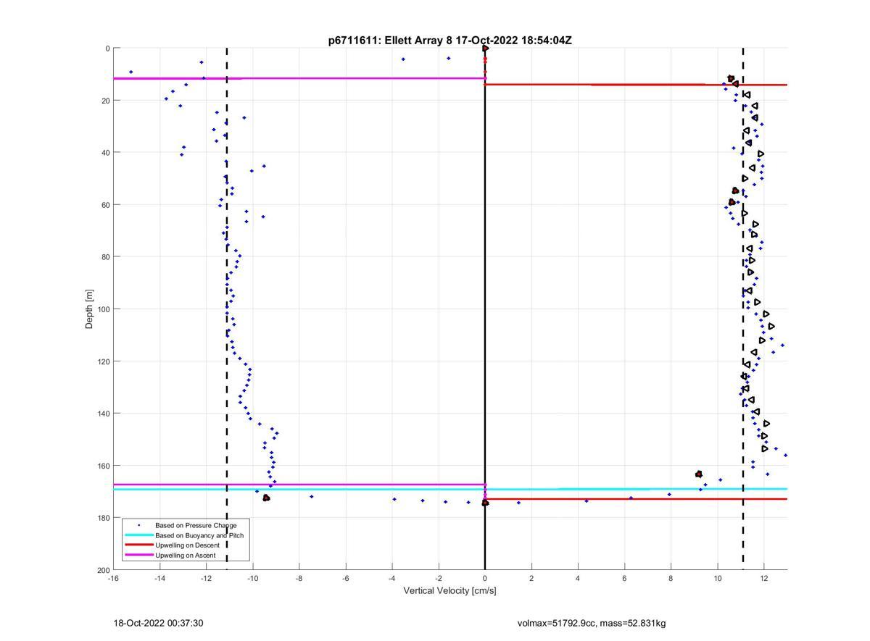Click x-axis tick label '0'

[x=485, y=578]
